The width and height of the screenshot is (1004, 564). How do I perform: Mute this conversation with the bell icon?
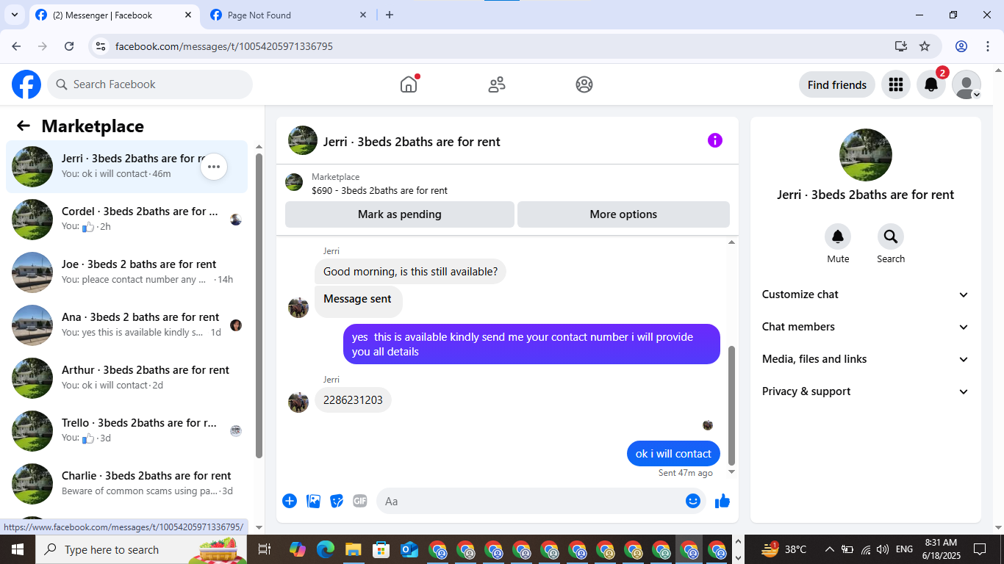coord(838,236)
